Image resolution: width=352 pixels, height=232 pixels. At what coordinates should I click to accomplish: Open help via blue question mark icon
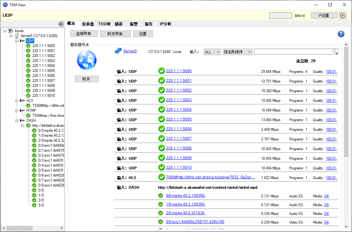pyautogui.click(x=341, y=34)
